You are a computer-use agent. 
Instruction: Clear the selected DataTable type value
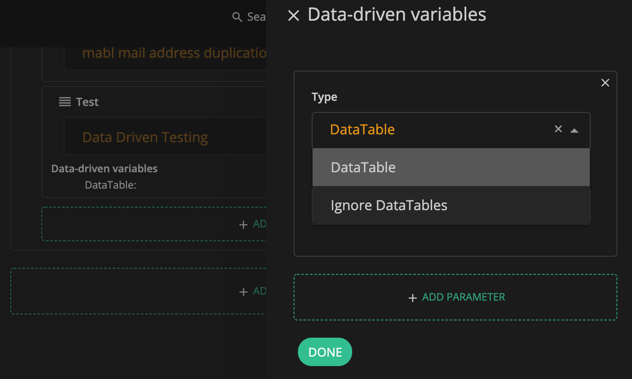(558, 129)
